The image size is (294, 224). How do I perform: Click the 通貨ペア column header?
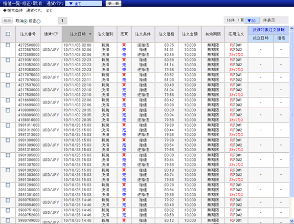click(51, 34)
